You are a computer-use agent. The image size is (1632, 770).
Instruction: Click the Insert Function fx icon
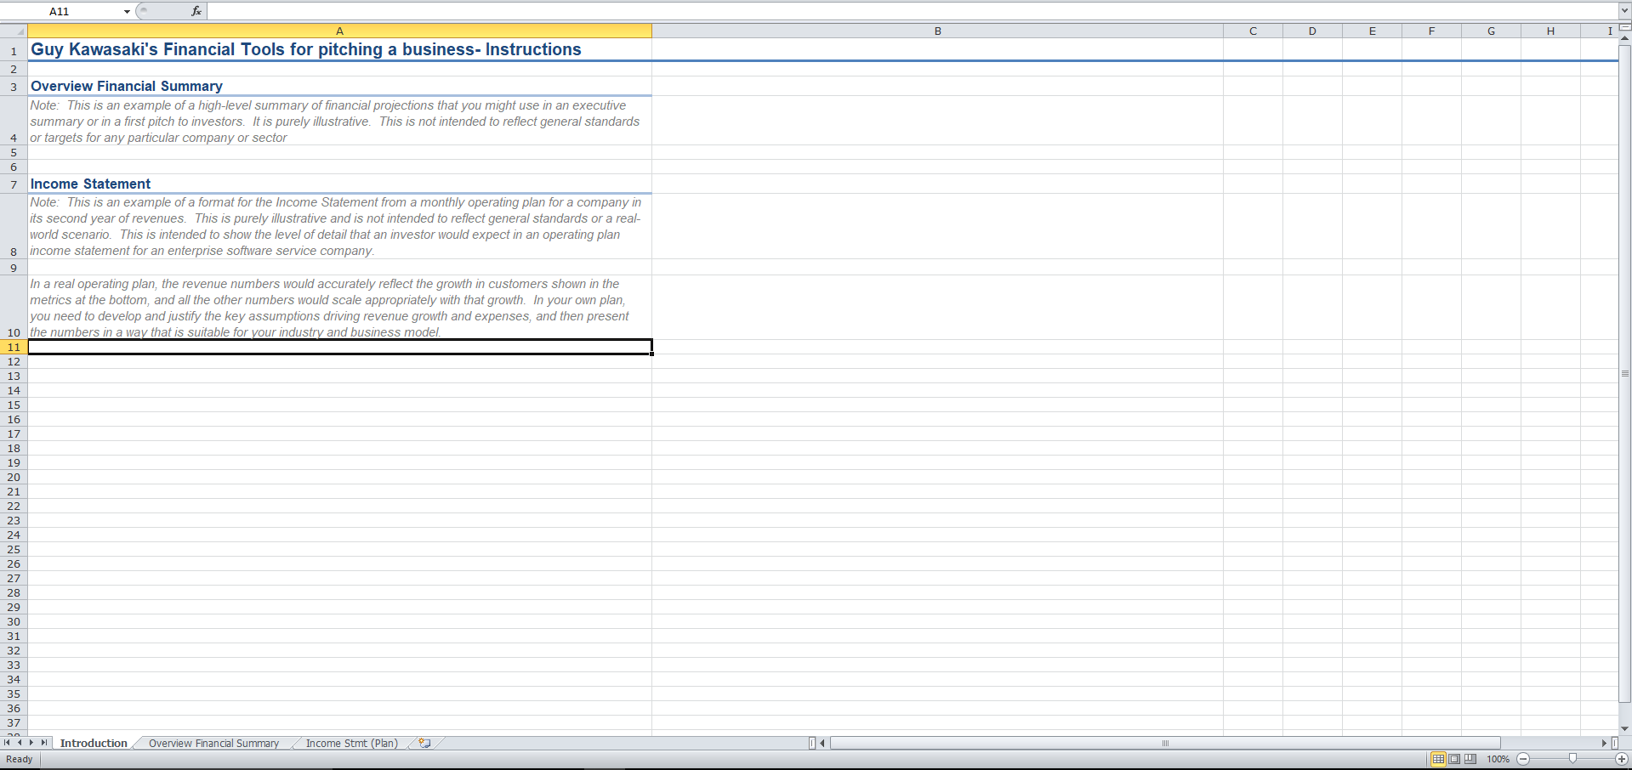point(196,11)
